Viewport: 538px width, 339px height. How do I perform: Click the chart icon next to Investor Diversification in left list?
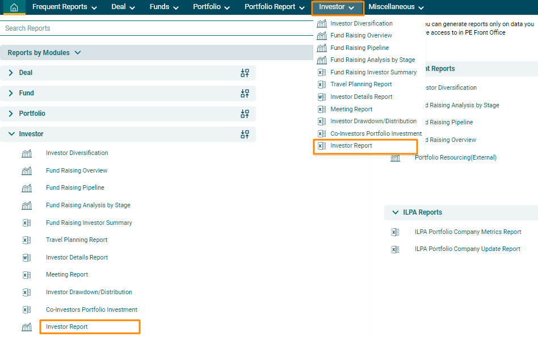[x=27, y=153]
